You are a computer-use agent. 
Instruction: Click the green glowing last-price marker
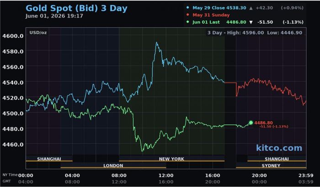click(x=251, y=123)
